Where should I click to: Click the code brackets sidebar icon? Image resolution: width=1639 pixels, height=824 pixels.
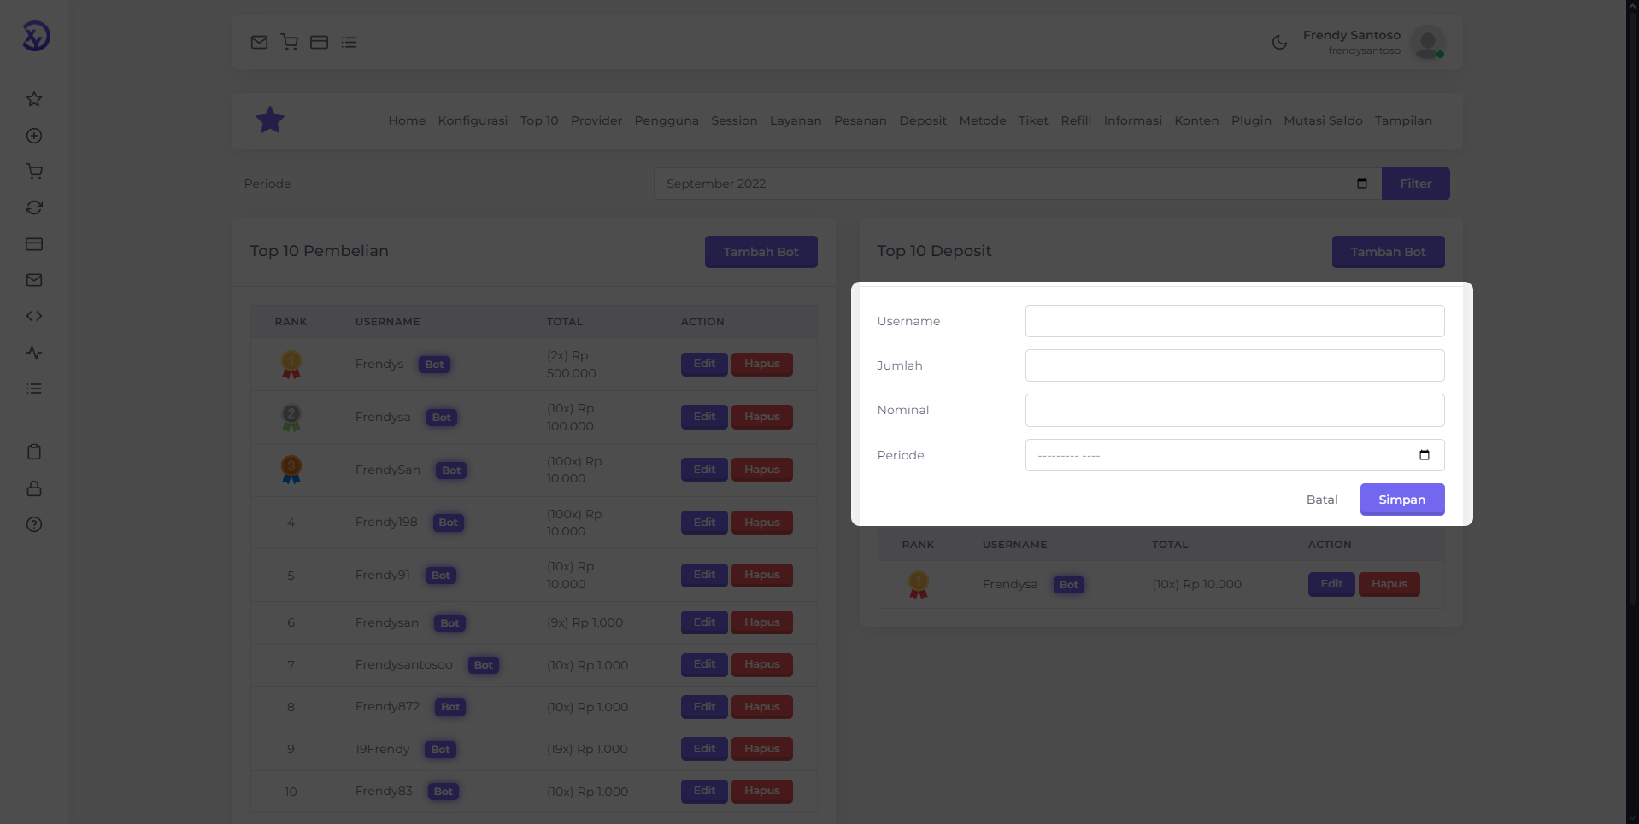(x=34, y=316)
